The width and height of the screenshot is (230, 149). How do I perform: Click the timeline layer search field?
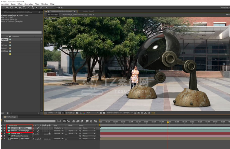click(x=30, y=121)
